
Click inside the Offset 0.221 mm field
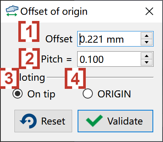[109, 39]
